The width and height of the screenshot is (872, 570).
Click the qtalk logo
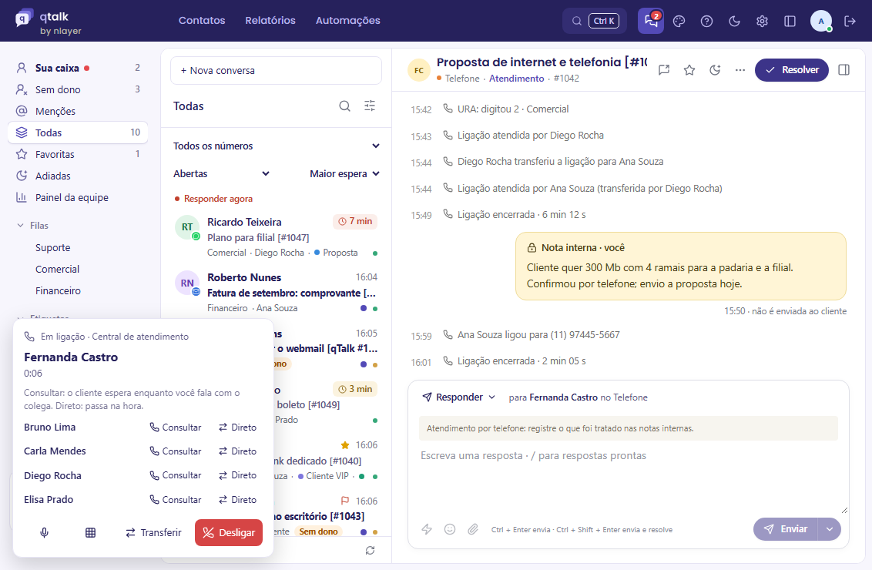coord(49,22)
